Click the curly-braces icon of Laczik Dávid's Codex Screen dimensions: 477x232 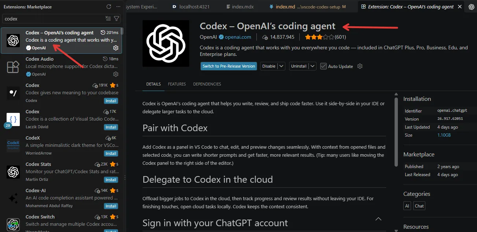coord(13,119)
